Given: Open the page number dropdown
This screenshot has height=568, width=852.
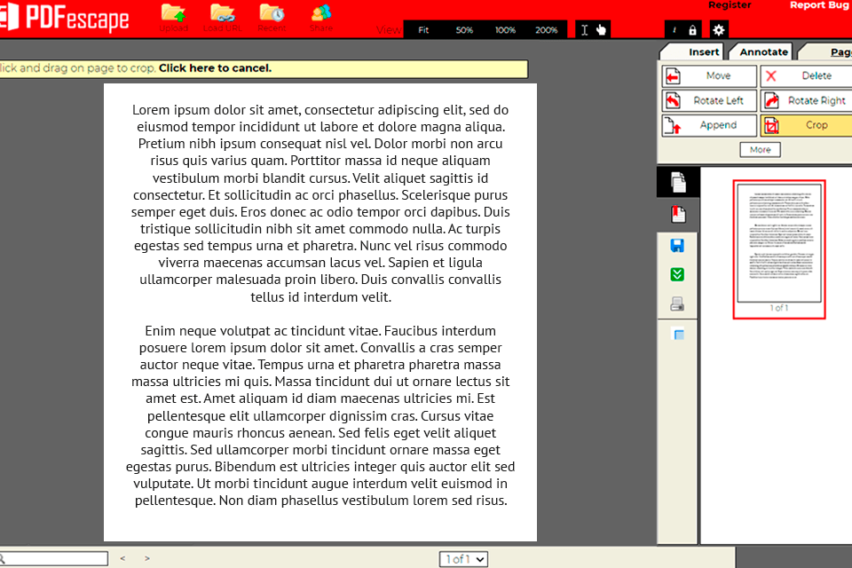Looking at the screenshot, I should pyautogui.click(x=464, y=559).
